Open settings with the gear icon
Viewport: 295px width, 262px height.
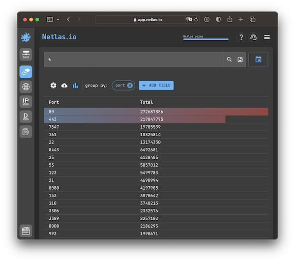tap(54, 86)
